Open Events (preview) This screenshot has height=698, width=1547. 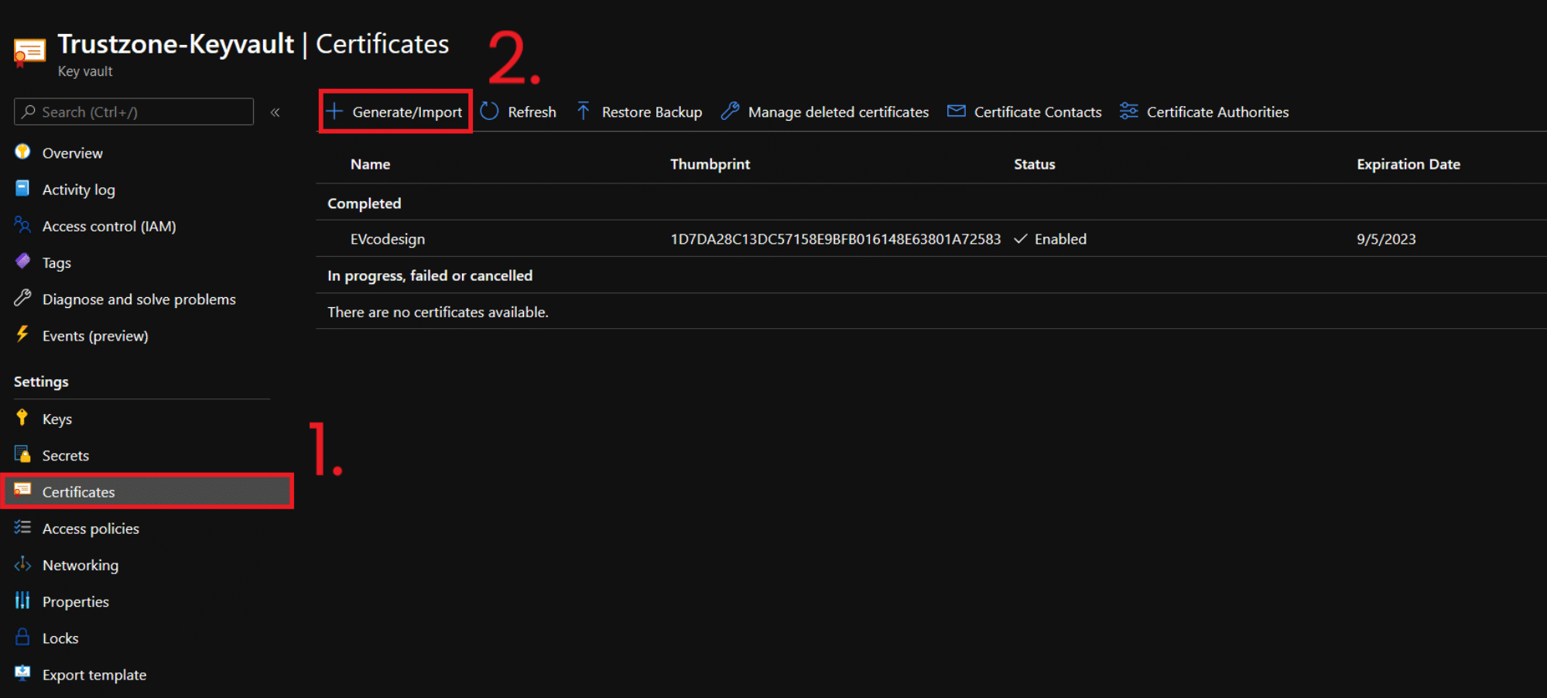[x=95, y=335]
